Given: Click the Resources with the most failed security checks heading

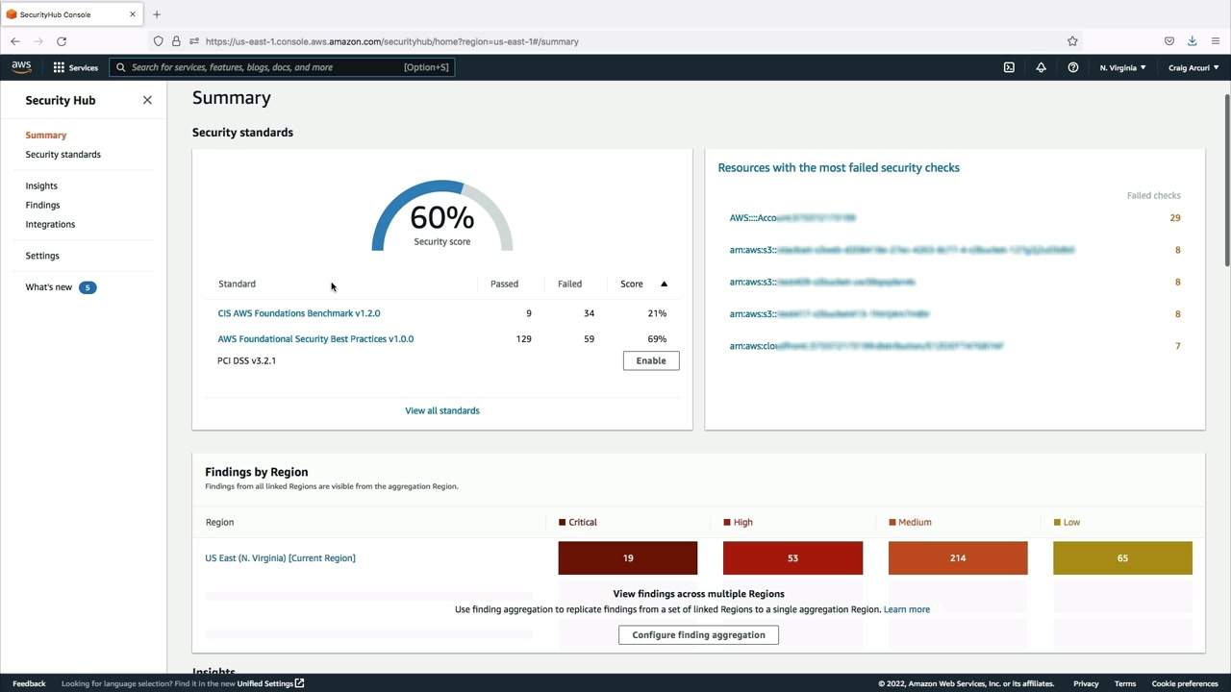Looking at the screenshot, I should point(839,167).
